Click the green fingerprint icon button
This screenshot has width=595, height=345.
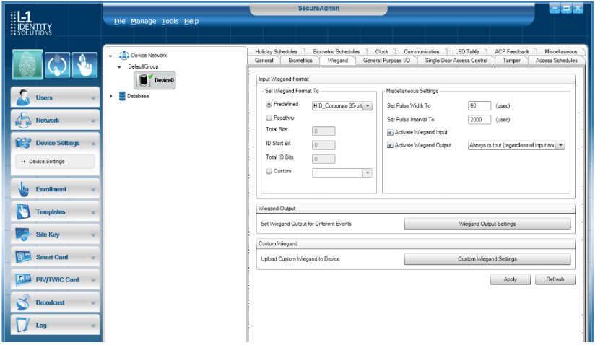tap(27, 64)
